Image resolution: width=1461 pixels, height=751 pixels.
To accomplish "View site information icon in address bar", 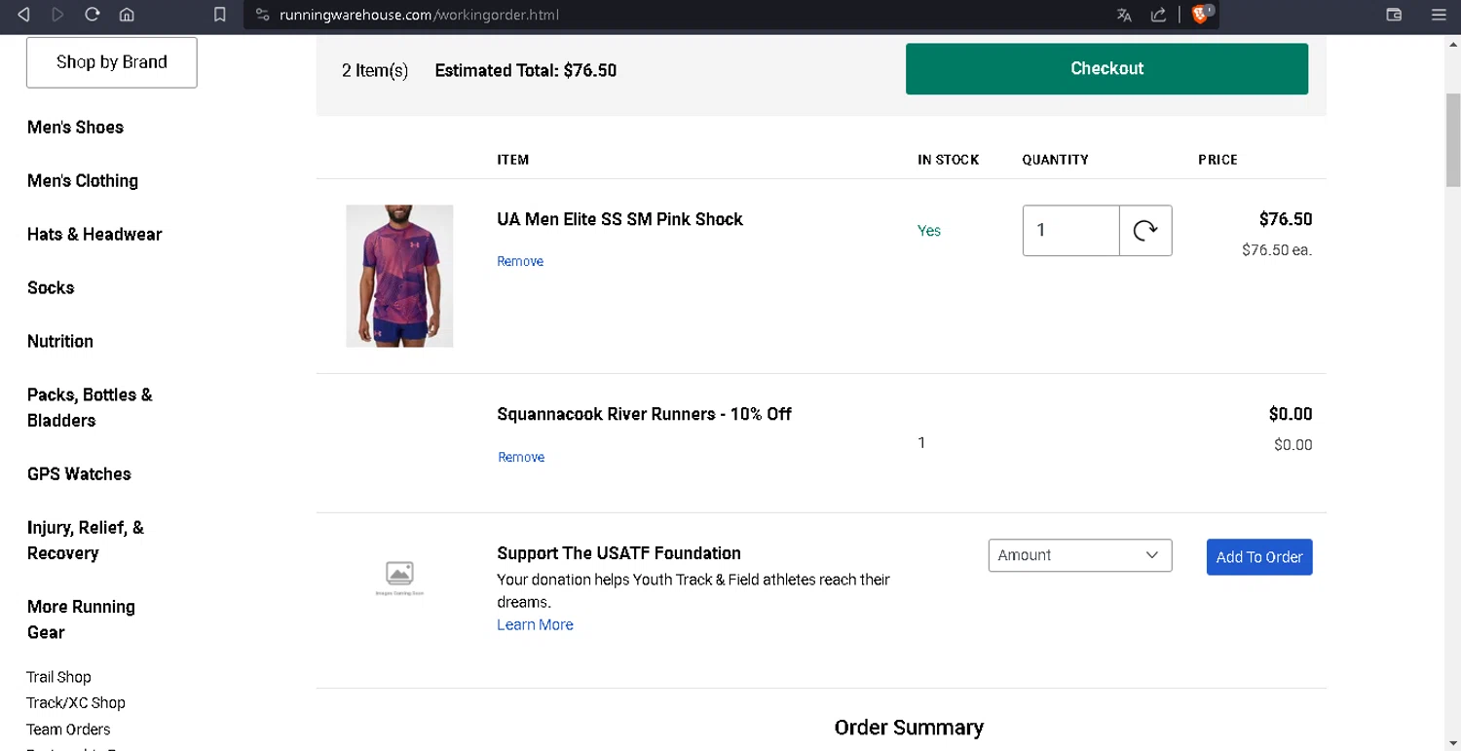I will (262, 15).
